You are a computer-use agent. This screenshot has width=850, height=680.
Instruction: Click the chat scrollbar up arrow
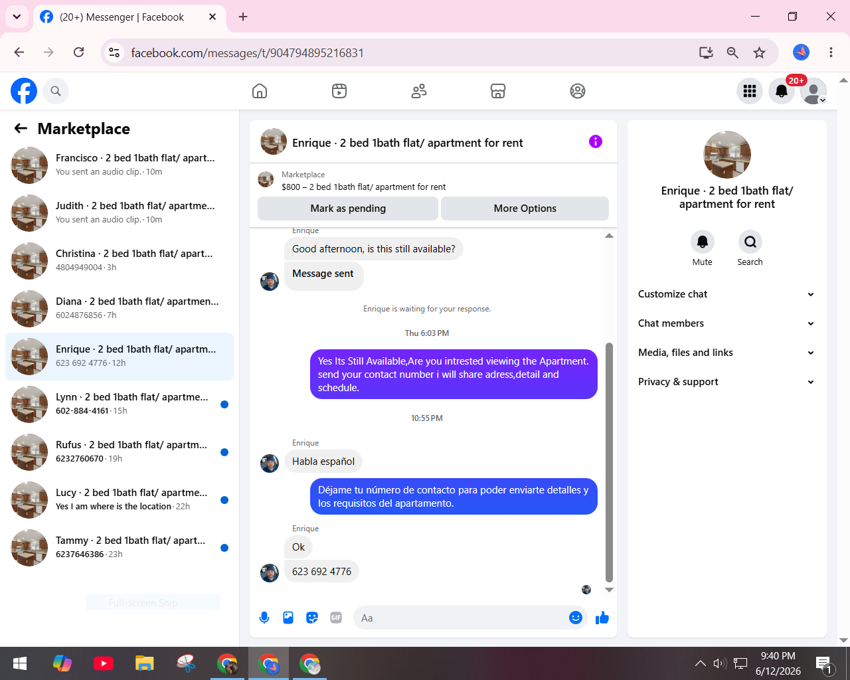[609, 236]
